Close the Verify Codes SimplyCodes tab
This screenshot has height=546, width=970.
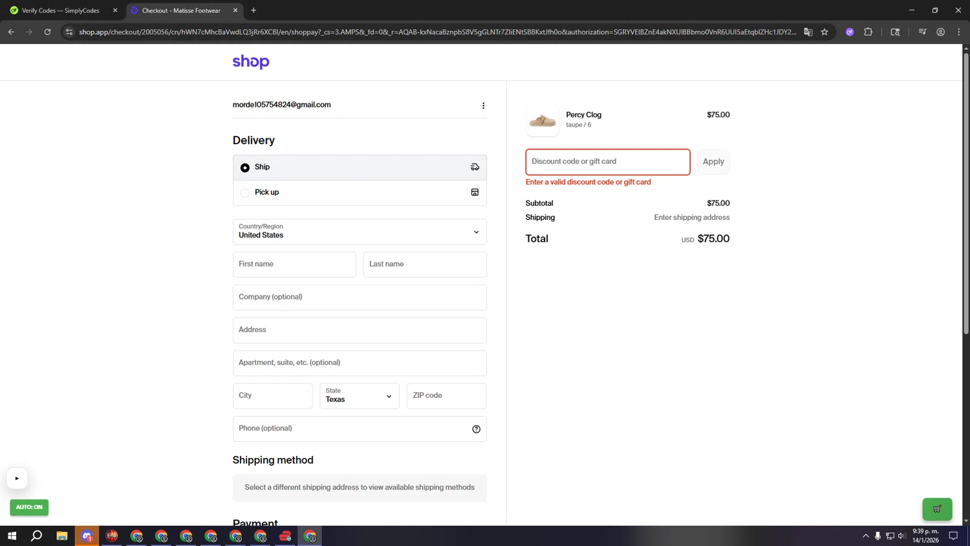coord(115,10)
